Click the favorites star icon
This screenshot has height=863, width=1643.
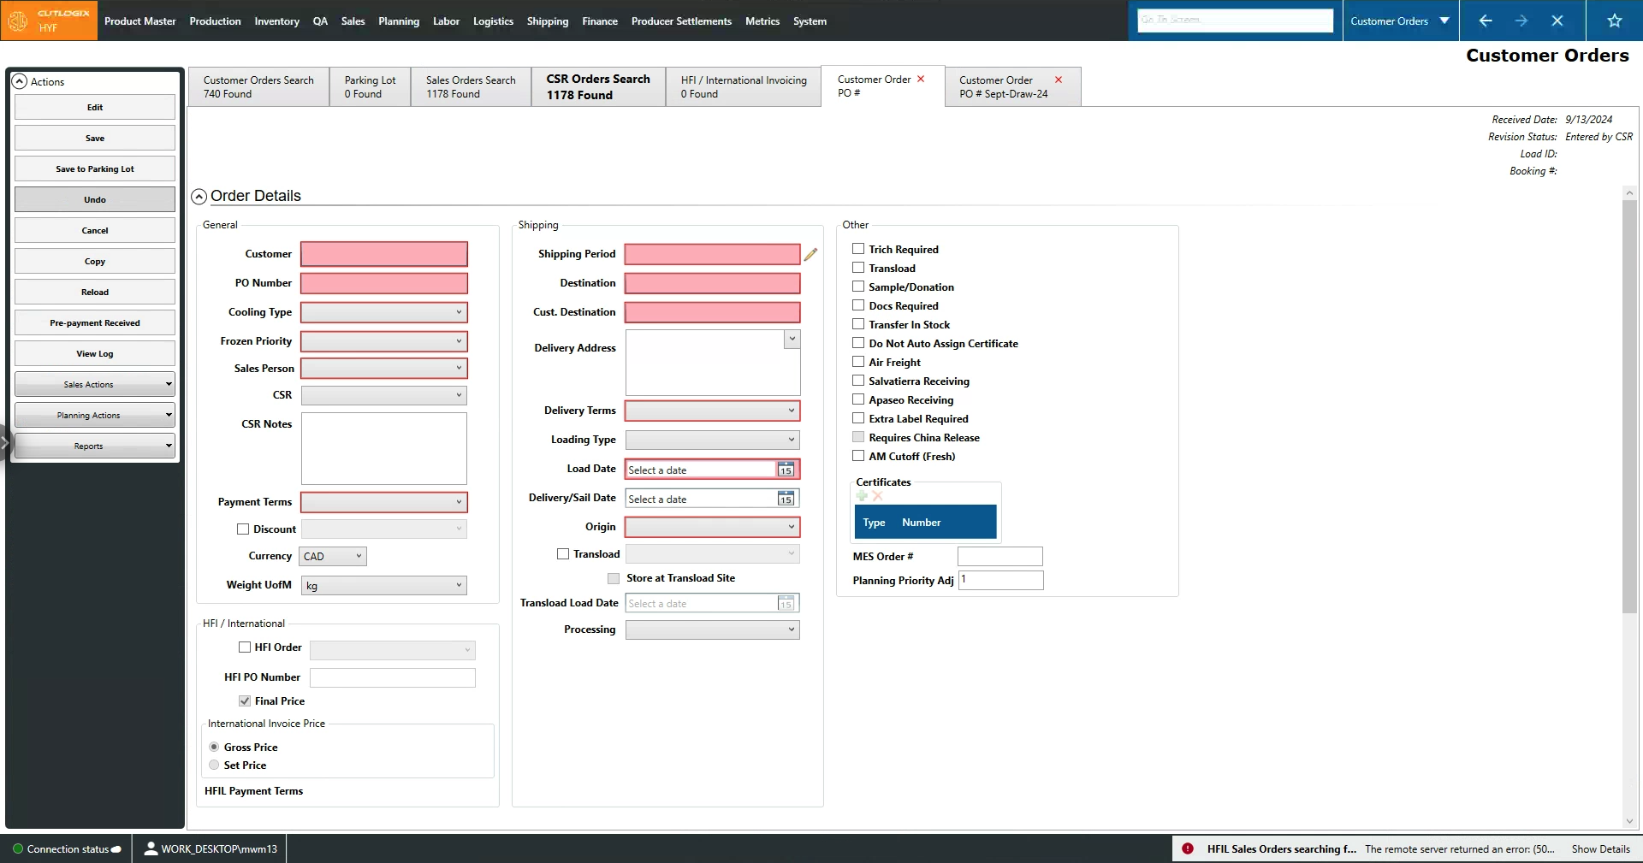(x=1614, y=21)
